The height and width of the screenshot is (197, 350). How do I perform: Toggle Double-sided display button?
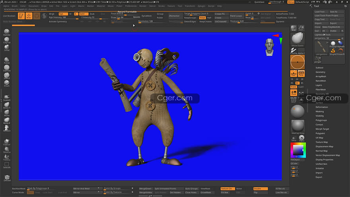pos(260,189)
